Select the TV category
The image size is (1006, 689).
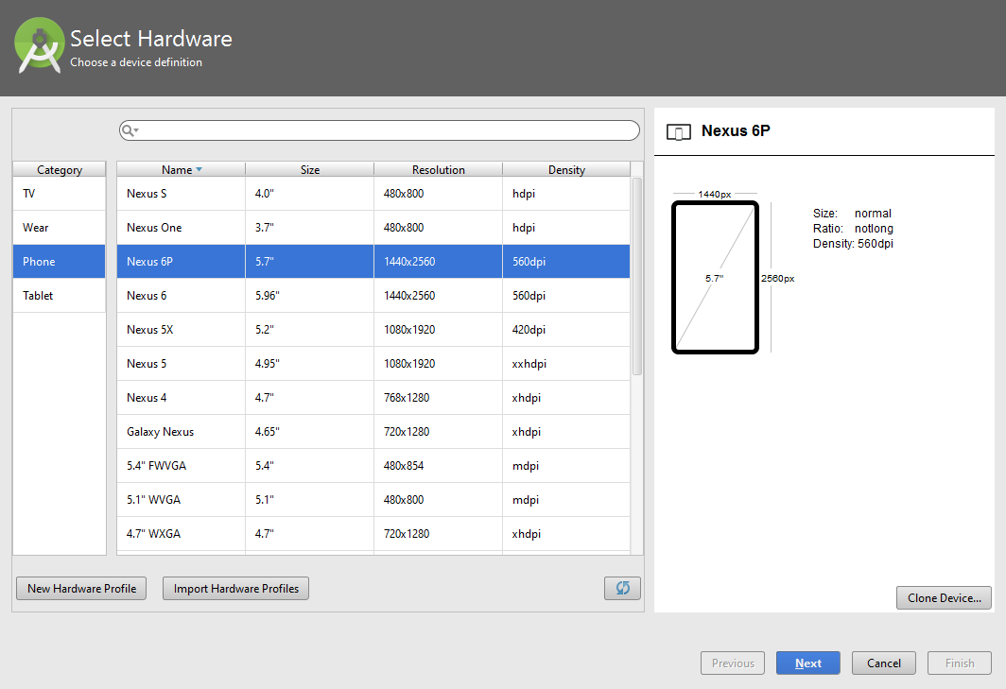59,193
